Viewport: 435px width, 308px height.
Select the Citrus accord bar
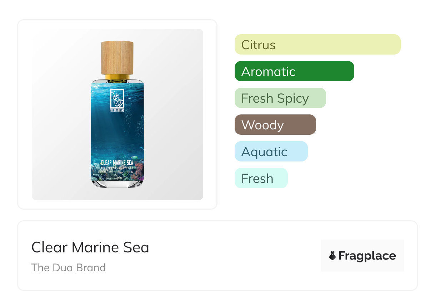coord(317,45)
